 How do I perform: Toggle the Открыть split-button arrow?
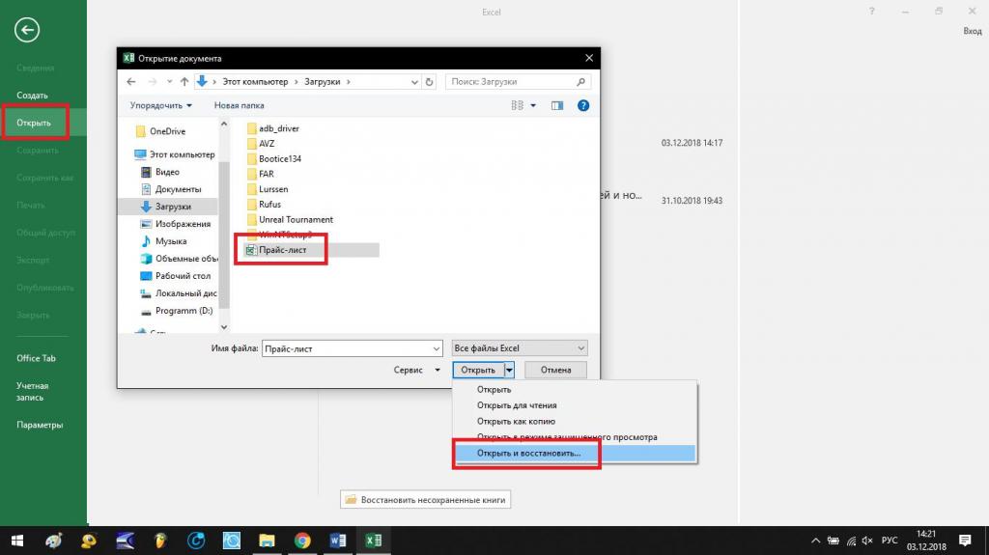pos(509,371)
